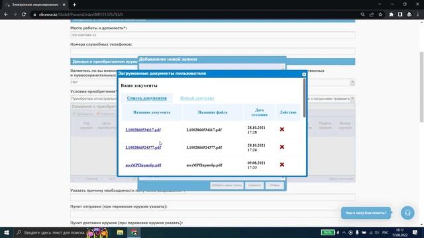Image resolution: width=424 pixels, height=238 pixels.
Task: Open Chrome from the taskbar
Action: tap(134, 233)
